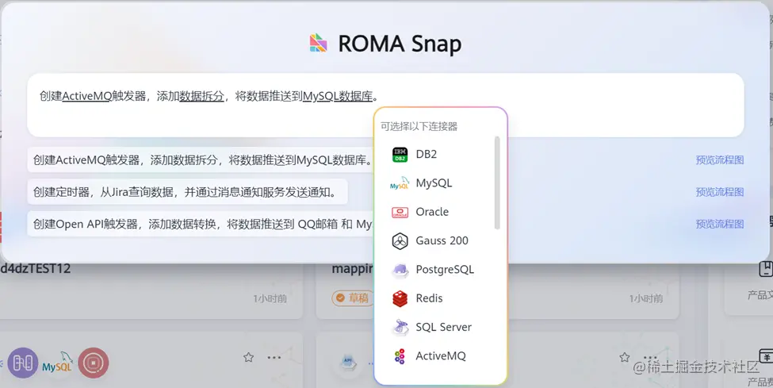
Task: Click the Gauss 200 hexagon icon
Action: coord(400,241)
